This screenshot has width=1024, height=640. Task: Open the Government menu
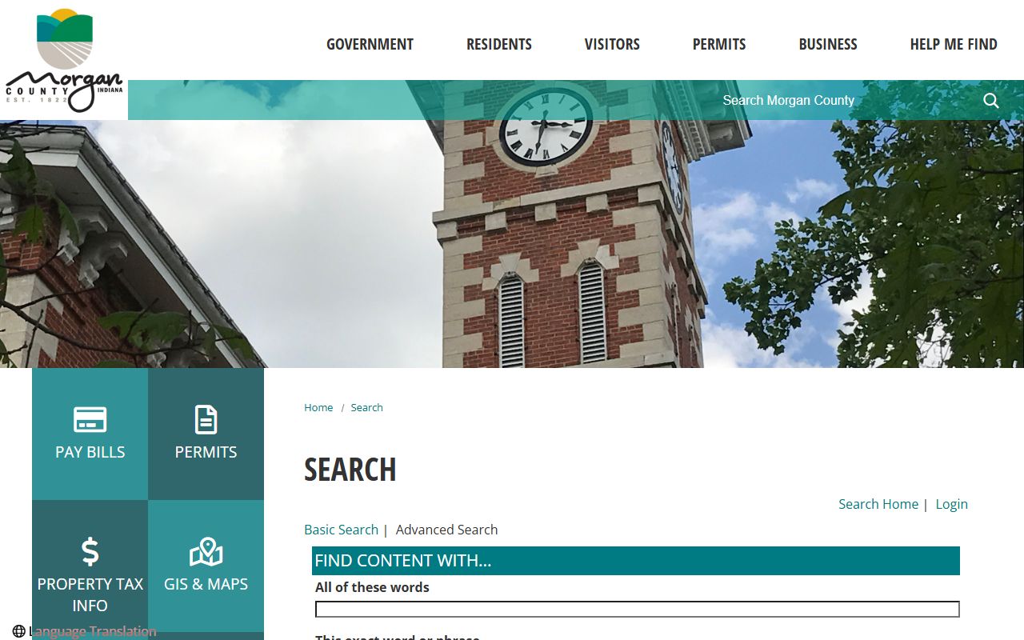pyautogui.click(x=370, y=45)
